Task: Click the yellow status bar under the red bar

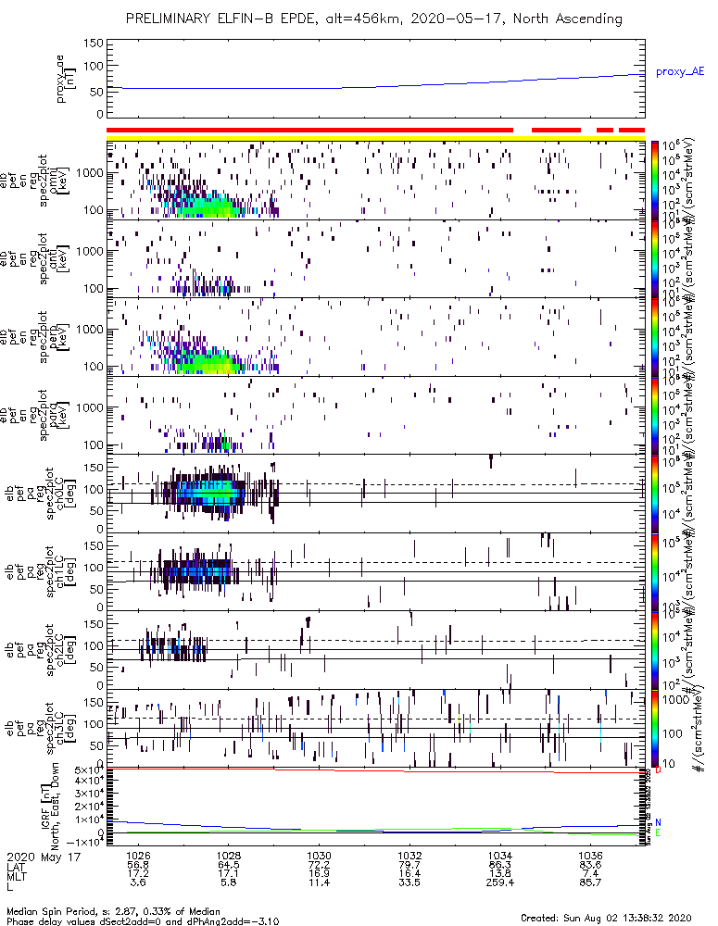Action: (x=375, y=138)
